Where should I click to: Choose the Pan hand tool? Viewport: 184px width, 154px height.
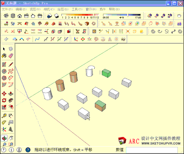(11, 138)
